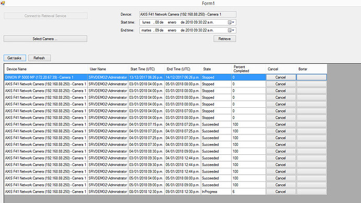Select the start time cell 08/01/2018 12:30 p.m.
The image size is (361, 203).
[146, 191]
